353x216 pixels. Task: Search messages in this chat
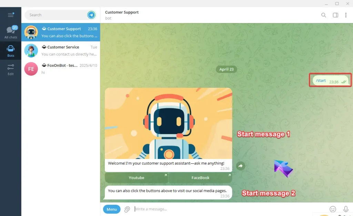(x=323, y=15)
